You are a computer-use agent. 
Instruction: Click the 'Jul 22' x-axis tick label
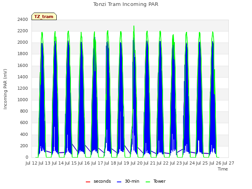pyautogui.click(x=163, y=163)
